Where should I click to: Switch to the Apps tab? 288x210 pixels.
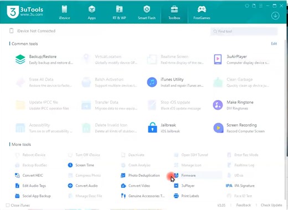click(92, 13)
